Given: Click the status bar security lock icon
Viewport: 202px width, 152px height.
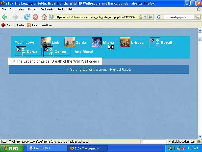Looking at the screenshot, I should point(199,142).
